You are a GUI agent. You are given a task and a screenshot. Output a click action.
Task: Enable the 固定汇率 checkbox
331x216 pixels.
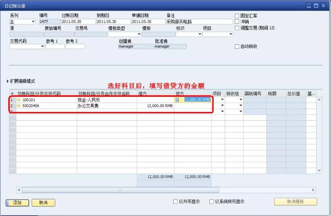pos(237,15)
